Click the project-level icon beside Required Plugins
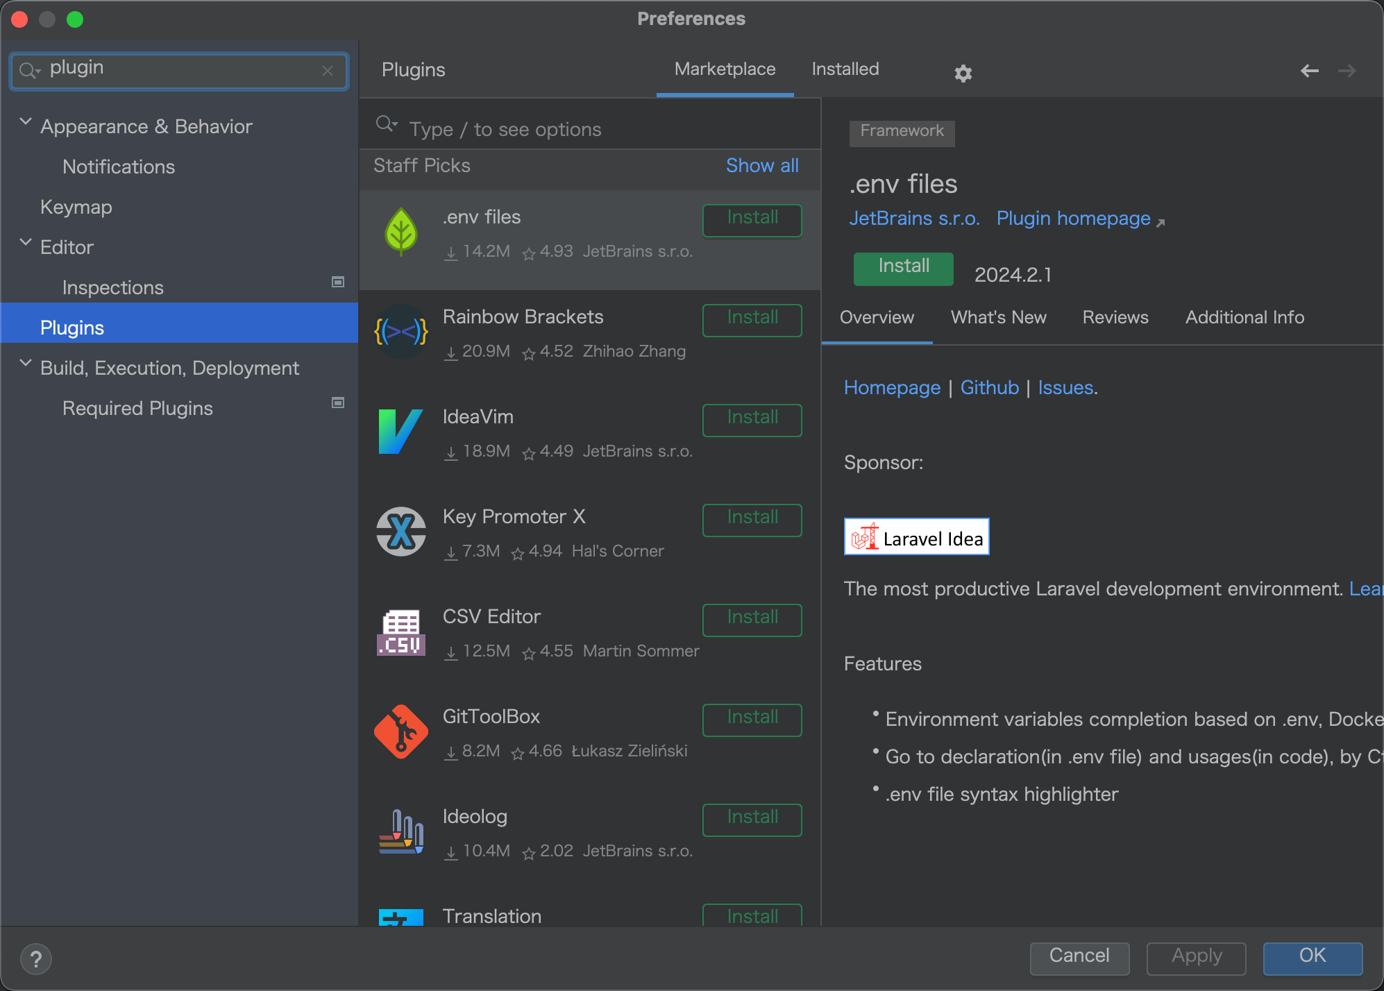 click(338, 403)
